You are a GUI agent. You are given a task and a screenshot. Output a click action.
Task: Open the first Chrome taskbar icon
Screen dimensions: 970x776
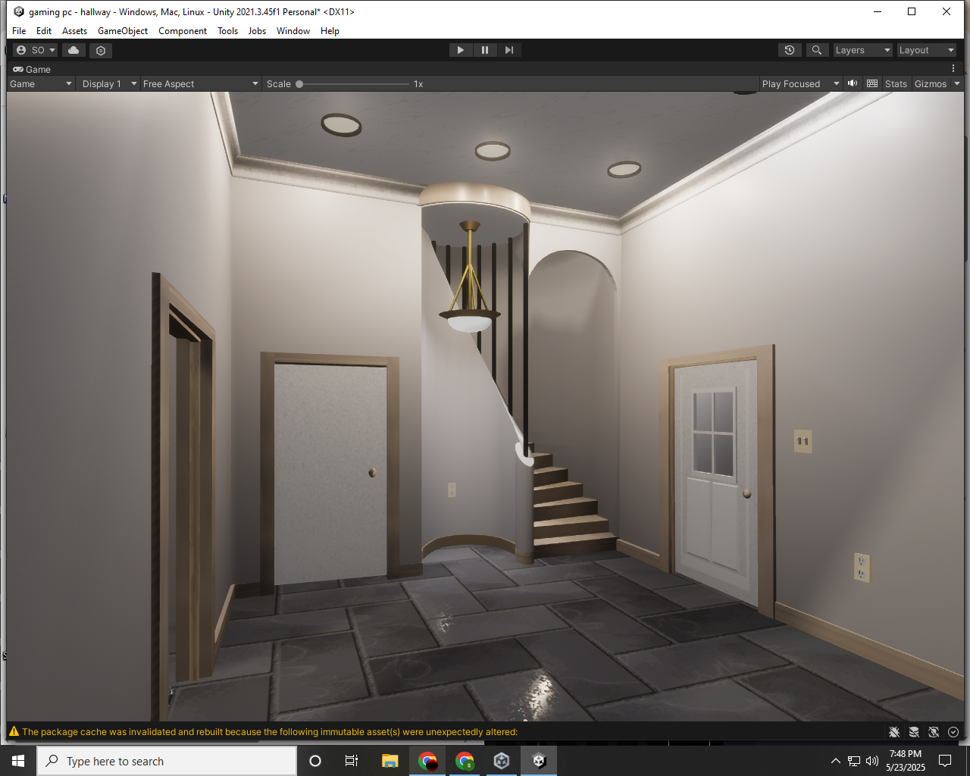point(427,761)
